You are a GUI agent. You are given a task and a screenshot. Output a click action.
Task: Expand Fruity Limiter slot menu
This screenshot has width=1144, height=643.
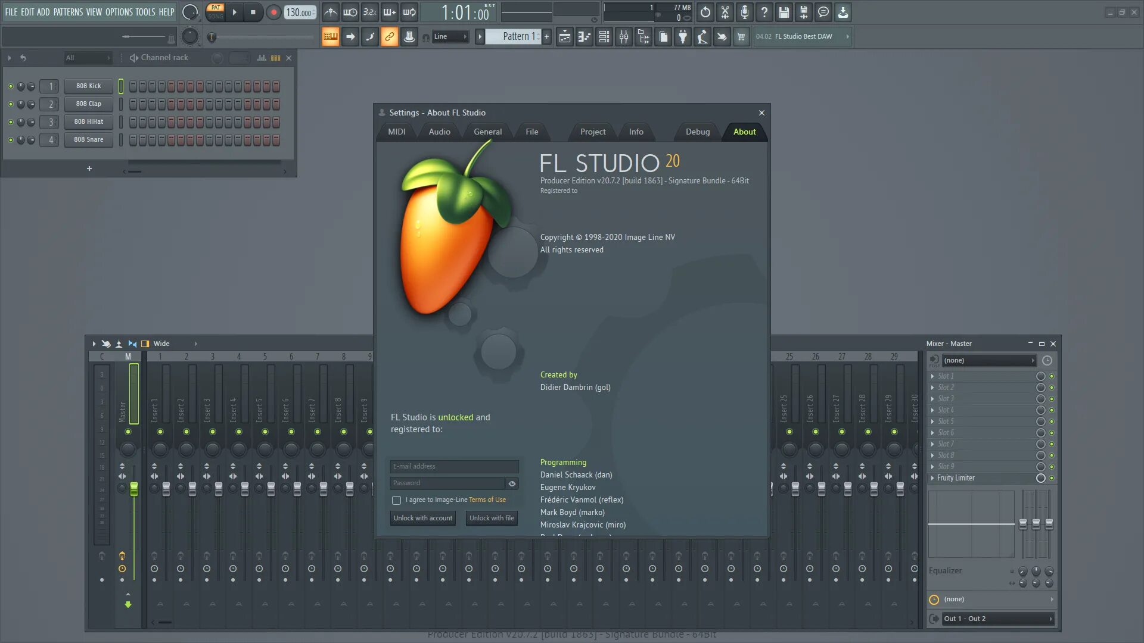pos(932,478)
